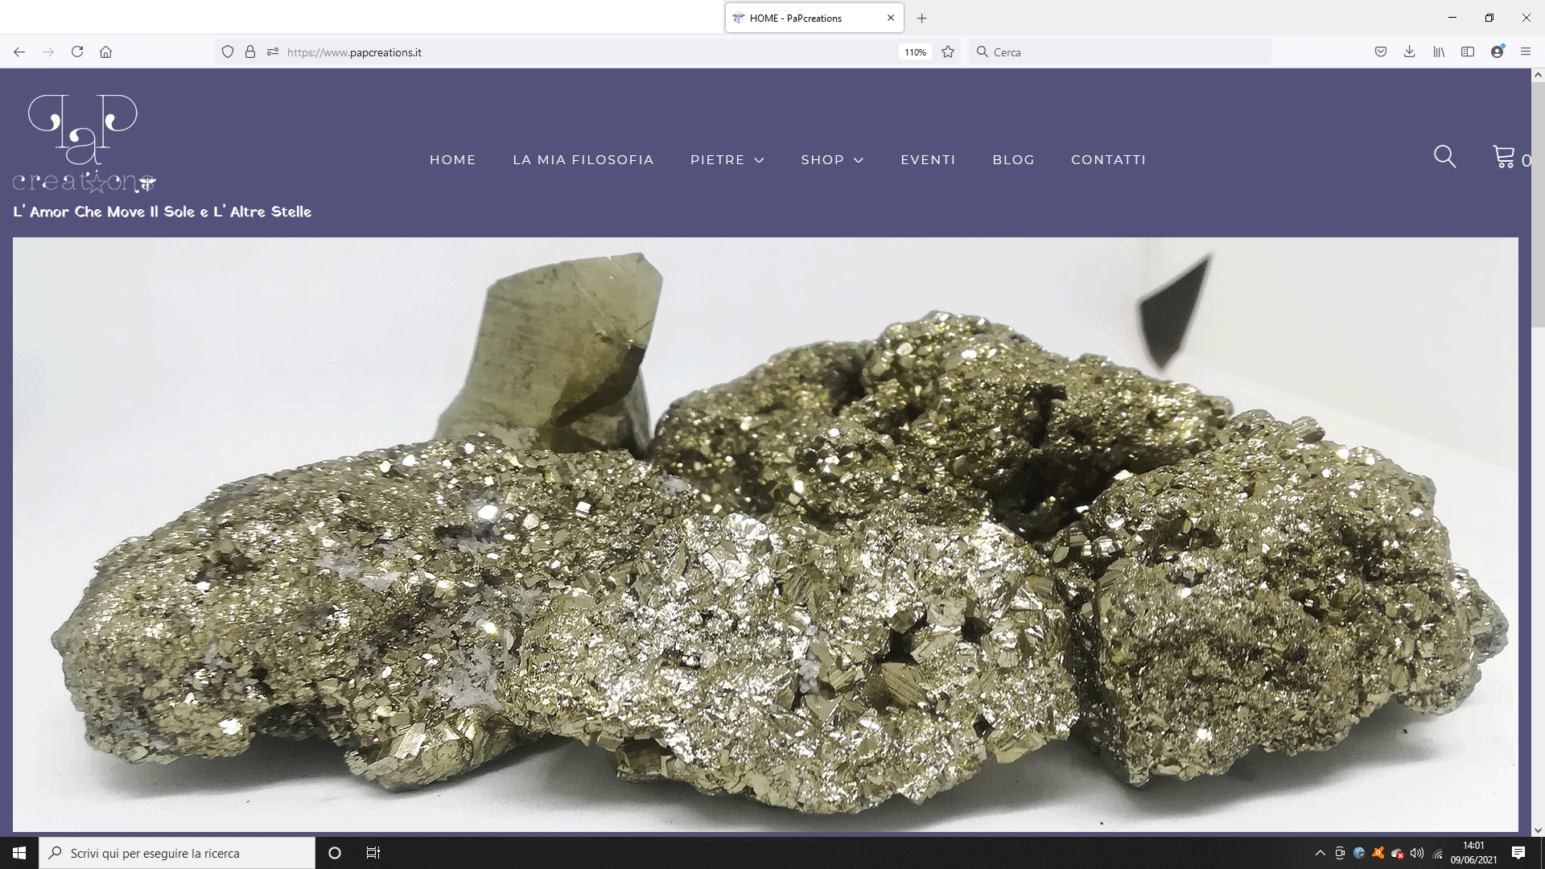Click the pyrite stones hero image
Viewport: 1545px width, 869px height.
765,534
